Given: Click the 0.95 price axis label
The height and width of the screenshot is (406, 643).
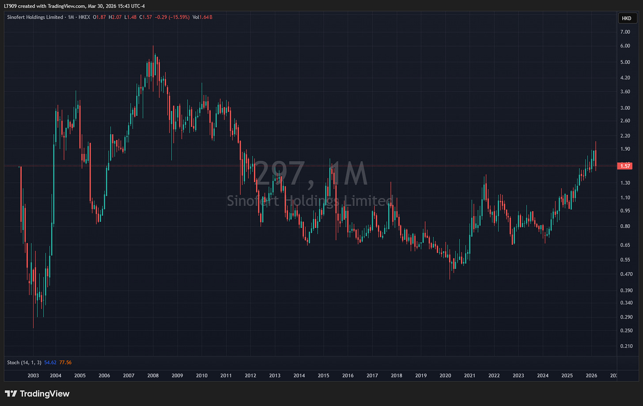Looking at the screenshot, I should click(625, 211).
